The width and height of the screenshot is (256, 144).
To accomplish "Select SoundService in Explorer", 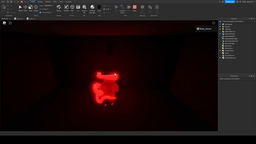I will 229,55.
